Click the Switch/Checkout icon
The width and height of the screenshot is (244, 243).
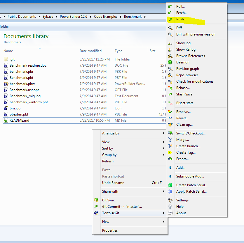tap(170, 133)
